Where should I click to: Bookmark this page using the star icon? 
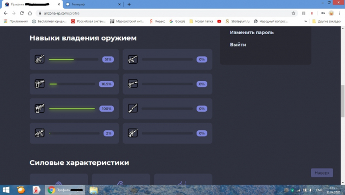tap(293, 13)
